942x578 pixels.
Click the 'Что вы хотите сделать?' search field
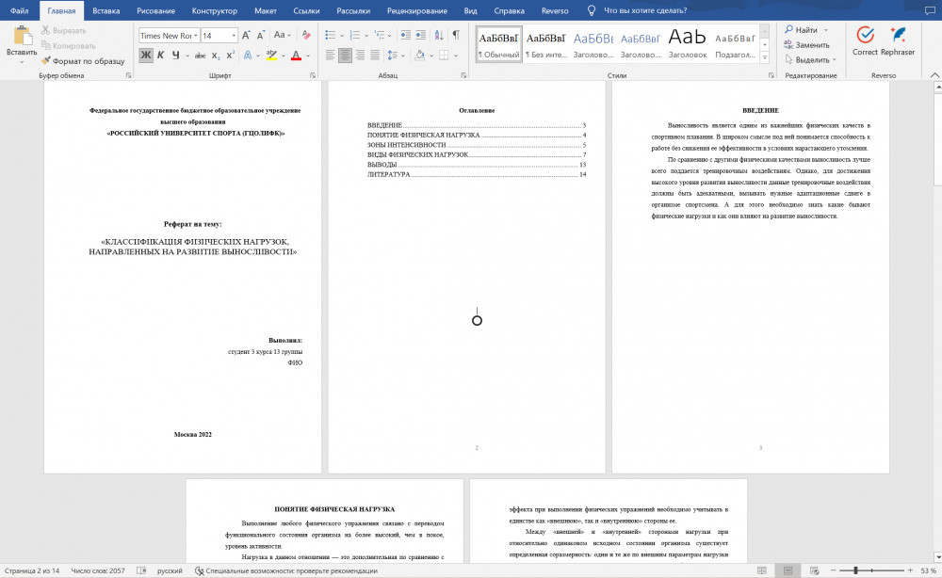pos(644,10)
